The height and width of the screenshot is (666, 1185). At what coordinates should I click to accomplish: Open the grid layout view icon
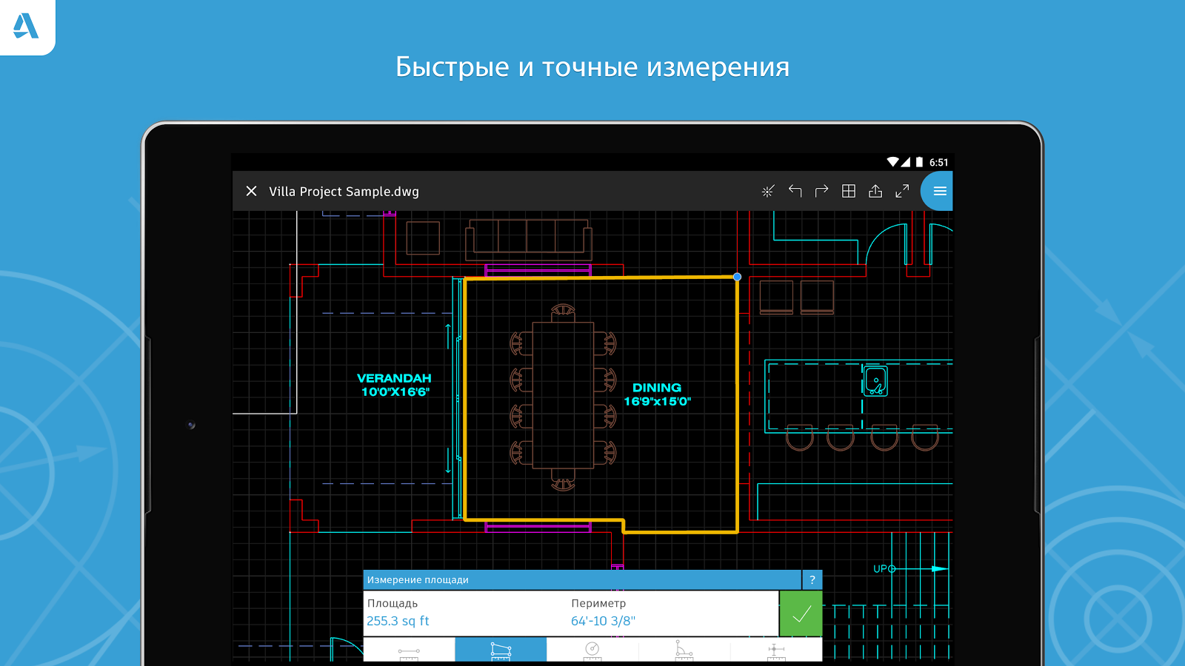pos(849,191)
